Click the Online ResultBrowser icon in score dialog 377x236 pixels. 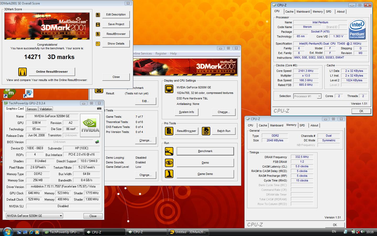[23, 72]
